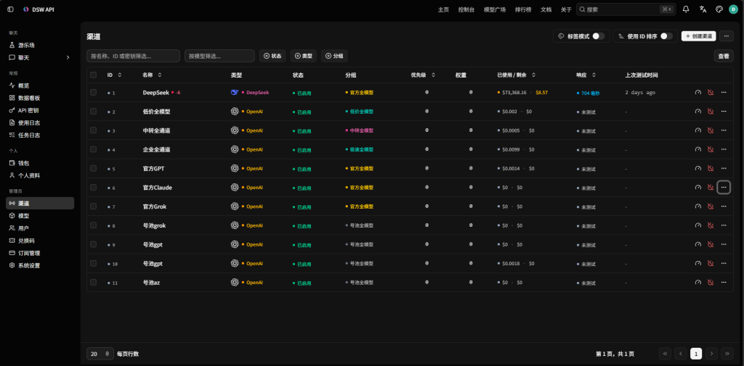Viewport: 744px width, 366px height.
Task: Open the 状态 filter dropdown
Action: pos(272,56)
